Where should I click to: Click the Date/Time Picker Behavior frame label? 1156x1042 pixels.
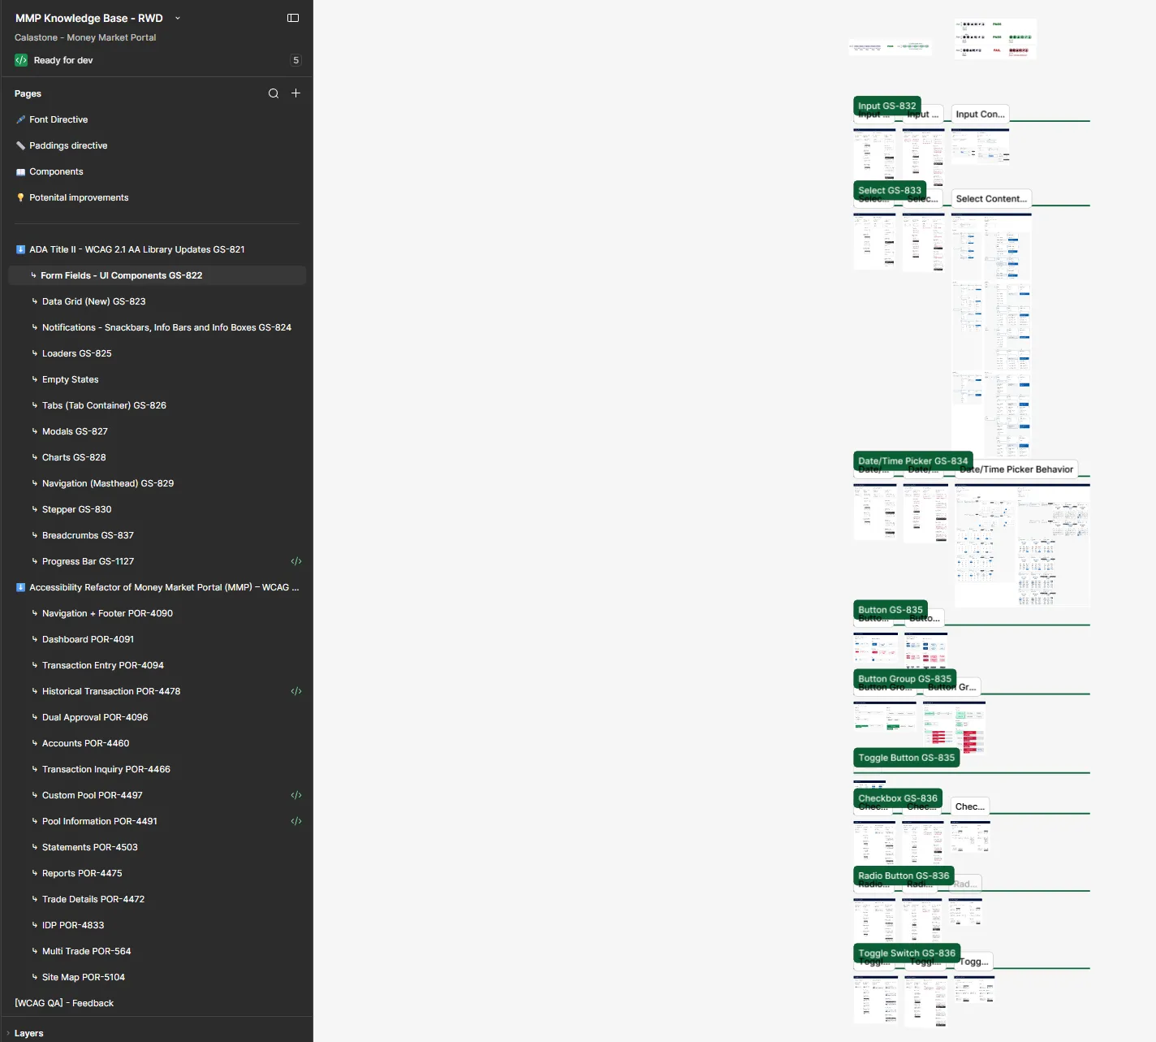click(1018, 469)
